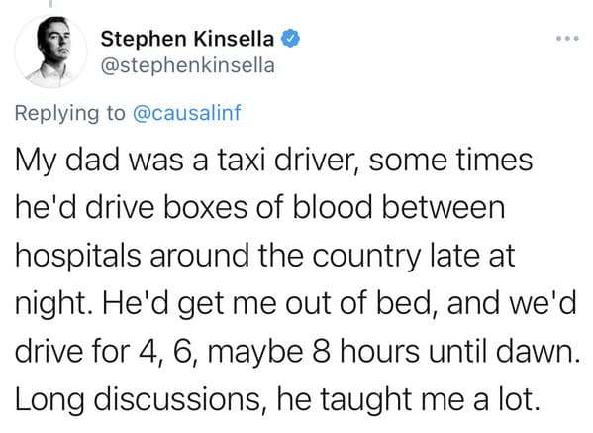
Task: Open the three-dot more options menu
Action: click(x=567, y=39)
